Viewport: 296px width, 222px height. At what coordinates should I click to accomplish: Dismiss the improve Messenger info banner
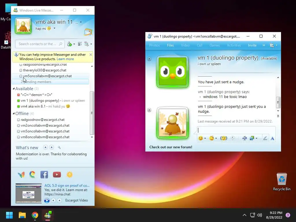coord(90,55)
